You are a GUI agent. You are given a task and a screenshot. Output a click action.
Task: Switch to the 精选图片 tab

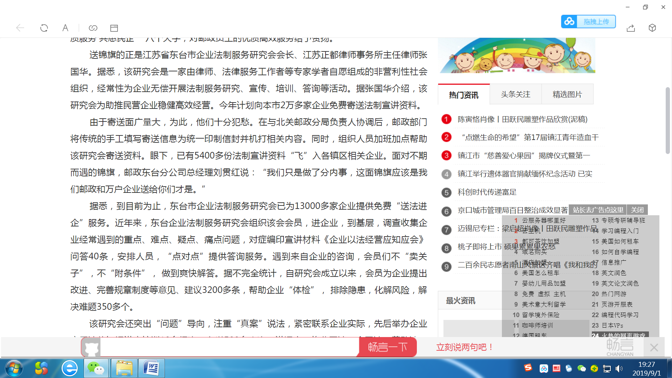click(x=567, y=94)
